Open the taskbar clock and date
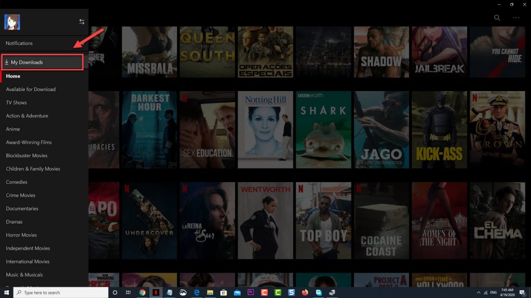This screenshot has height=298, width=531. 507,293
